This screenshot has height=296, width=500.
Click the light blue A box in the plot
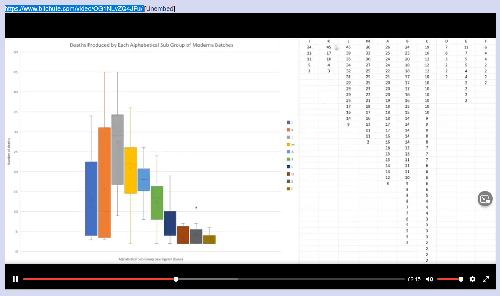144,180
